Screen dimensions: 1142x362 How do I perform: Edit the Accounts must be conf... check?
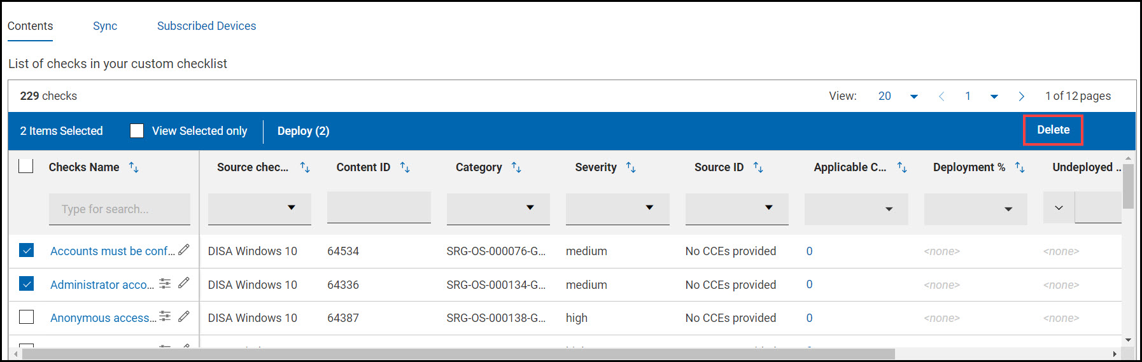tap(184, 250)
